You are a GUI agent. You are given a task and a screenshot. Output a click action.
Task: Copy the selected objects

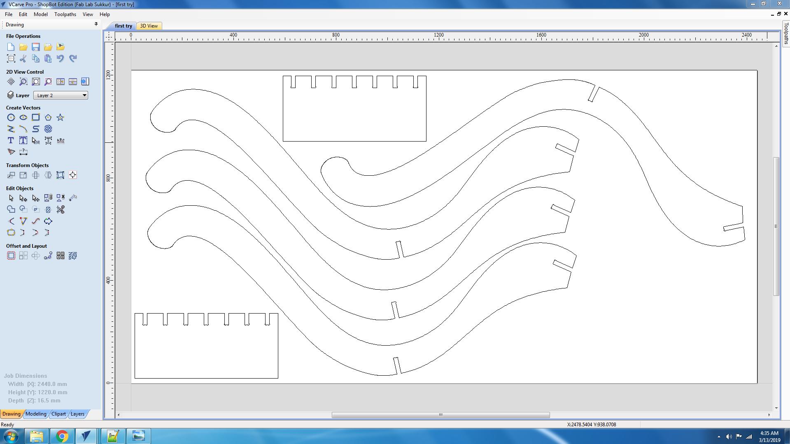36,58
